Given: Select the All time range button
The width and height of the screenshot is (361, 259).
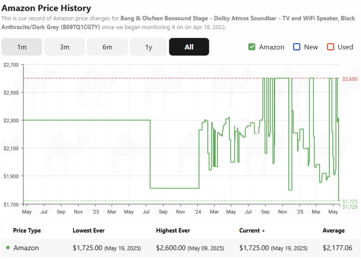Looking at the screenshot, I should (x=189, y=47).
